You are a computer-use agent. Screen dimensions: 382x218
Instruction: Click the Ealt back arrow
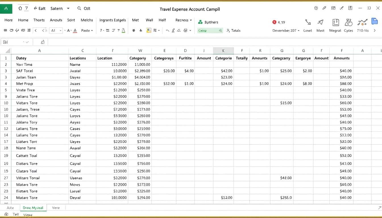point(36,9)
